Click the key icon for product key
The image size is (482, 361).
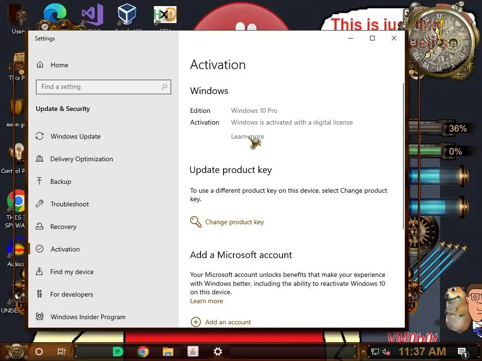[x=195, y=222]
